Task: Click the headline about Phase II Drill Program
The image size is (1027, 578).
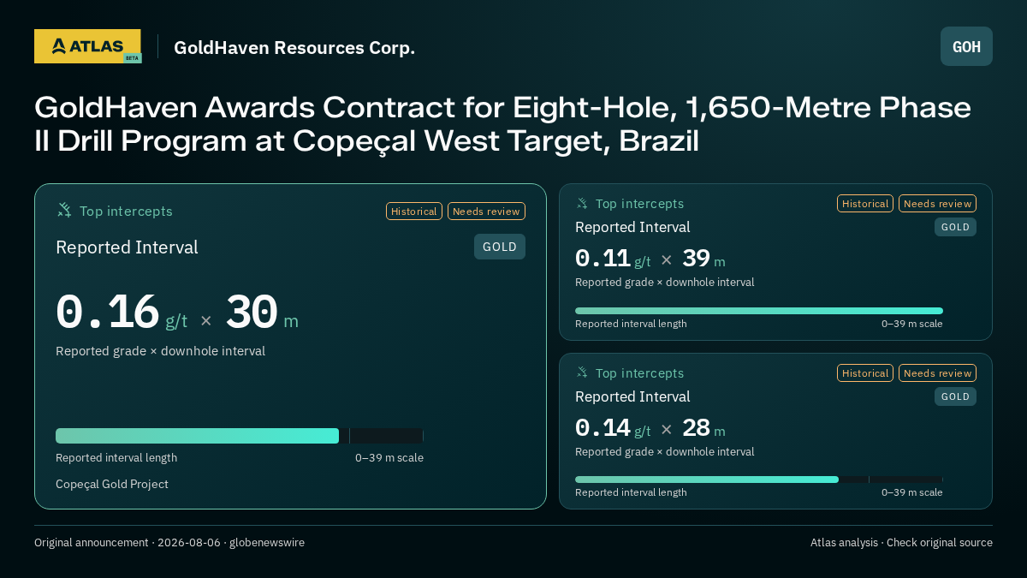Action: point(502,124)
